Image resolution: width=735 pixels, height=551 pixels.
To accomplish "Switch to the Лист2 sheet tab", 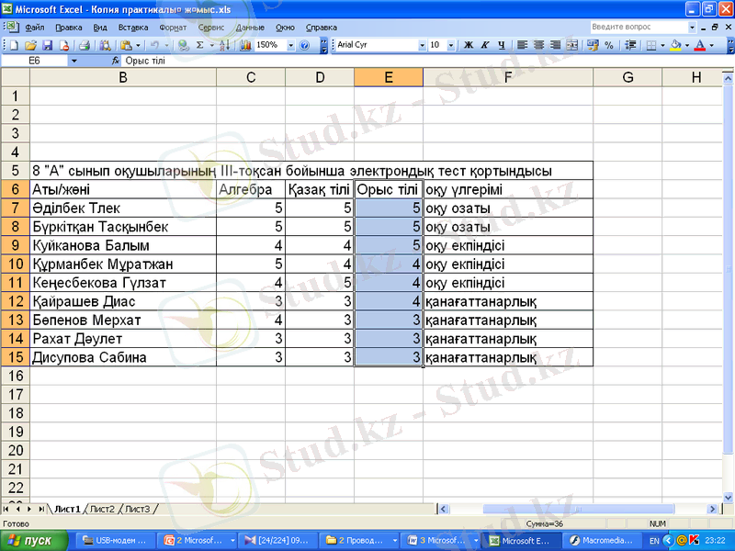I will [102, 508].
